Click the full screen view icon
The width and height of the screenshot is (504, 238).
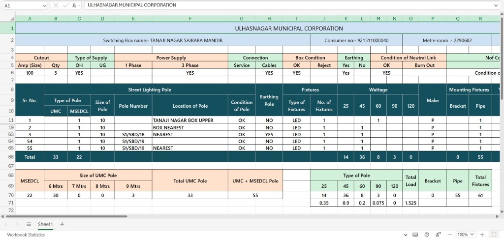(x=494, y=235)
